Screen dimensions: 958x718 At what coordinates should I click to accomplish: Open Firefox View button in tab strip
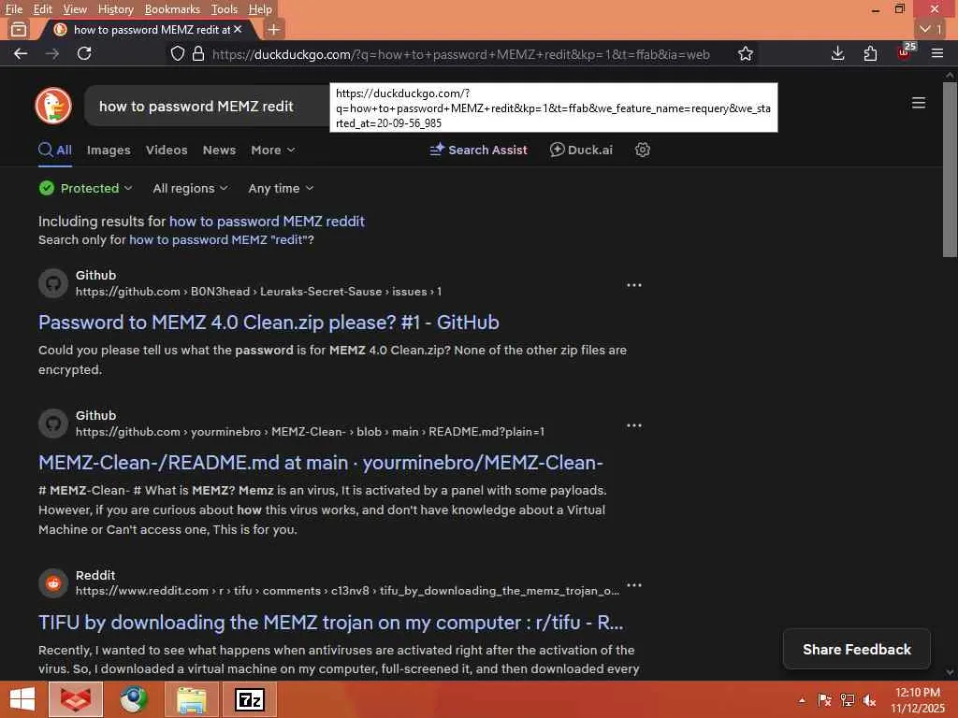click(19, 29)
